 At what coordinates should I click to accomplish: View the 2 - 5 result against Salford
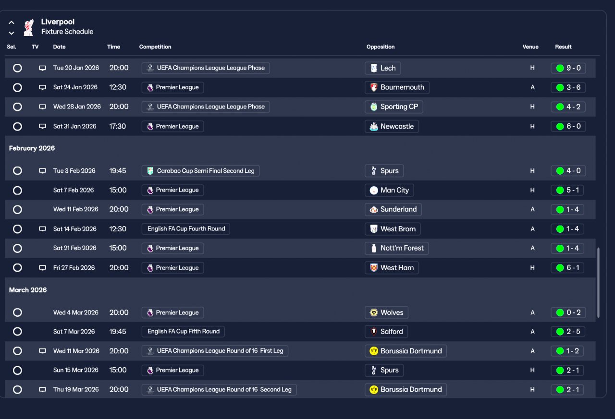[568, 332]
